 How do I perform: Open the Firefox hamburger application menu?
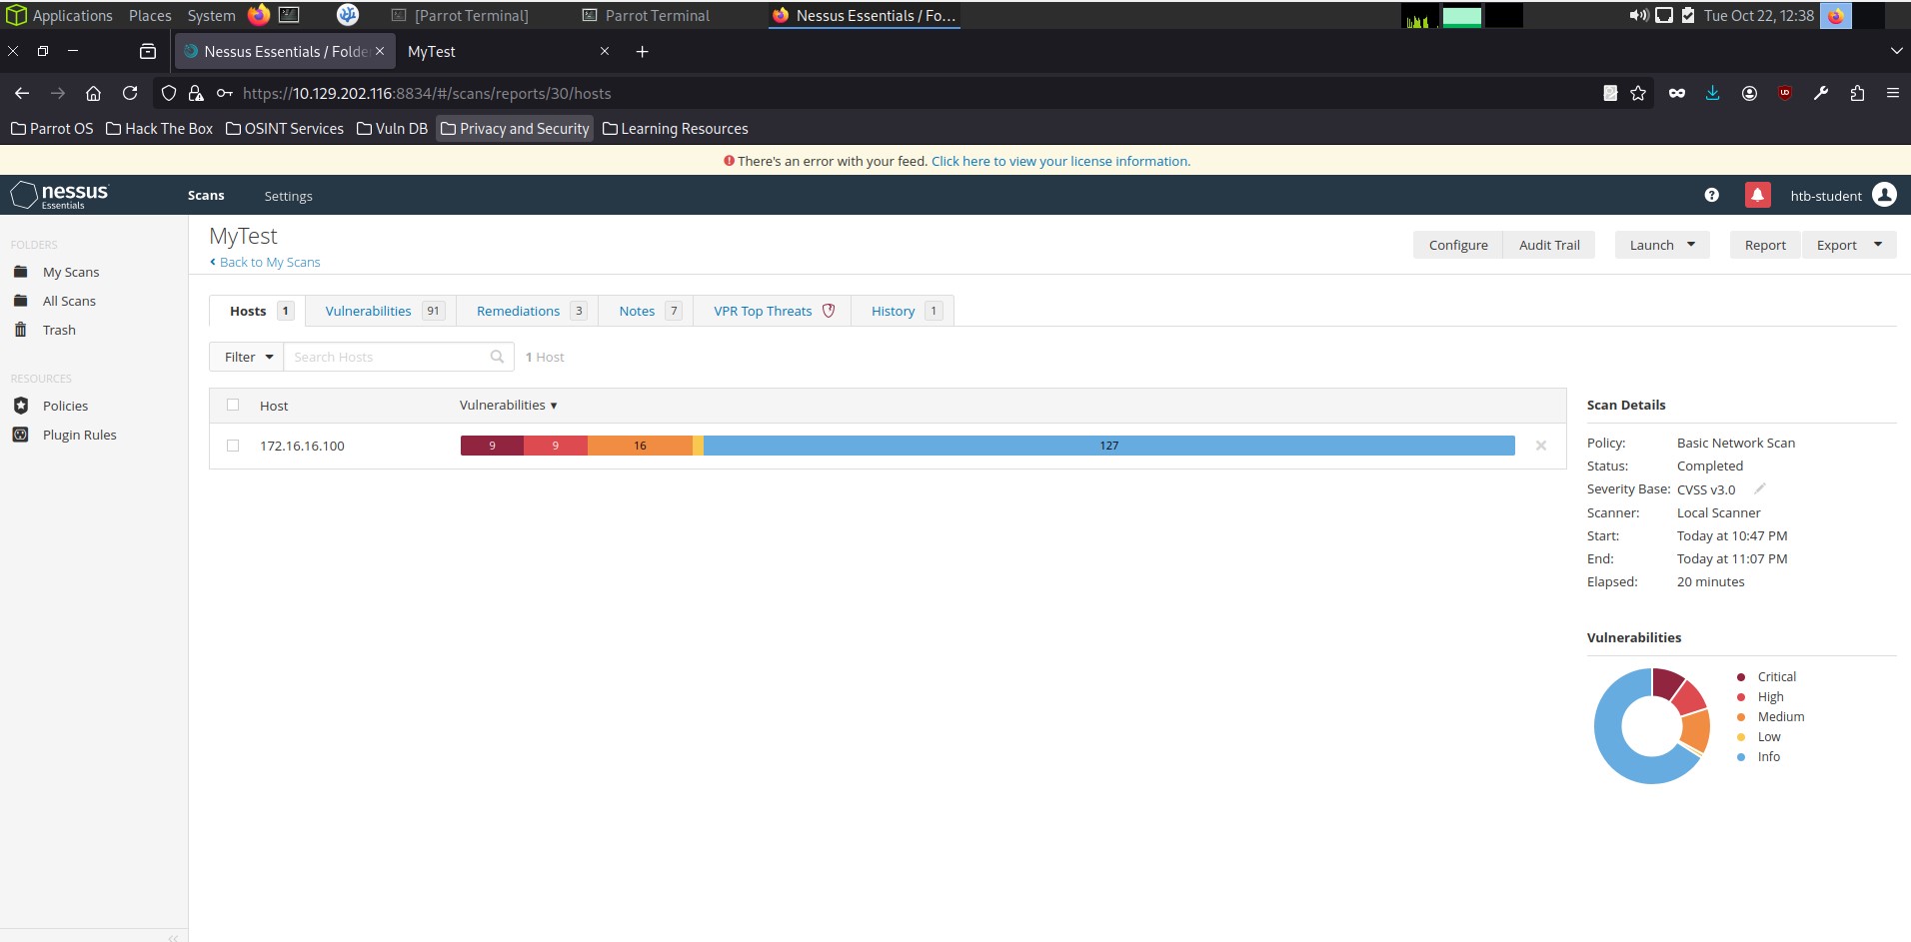[1893, 93]
